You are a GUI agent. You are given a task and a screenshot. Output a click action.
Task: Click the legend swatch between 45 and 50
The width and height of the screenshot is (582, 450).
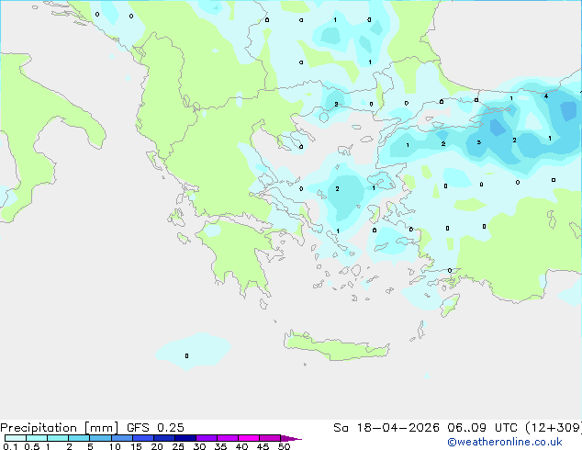[270, 438]
